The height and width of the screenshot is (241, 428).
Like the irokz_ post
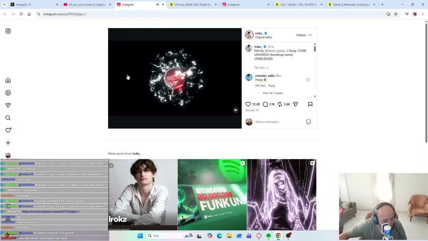[248, 104]
